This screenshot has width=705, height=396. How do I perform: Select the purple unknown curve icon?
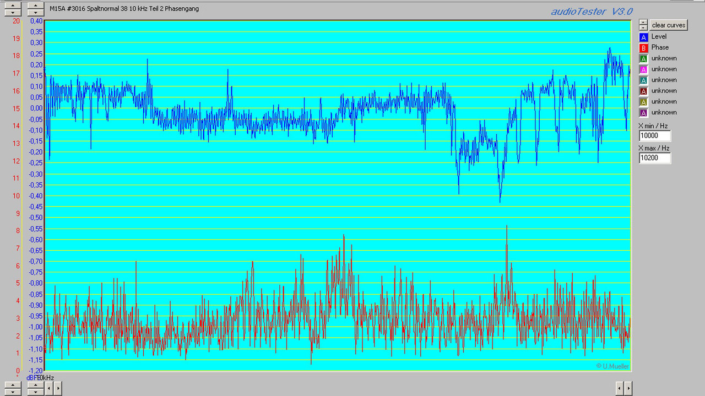643,112
